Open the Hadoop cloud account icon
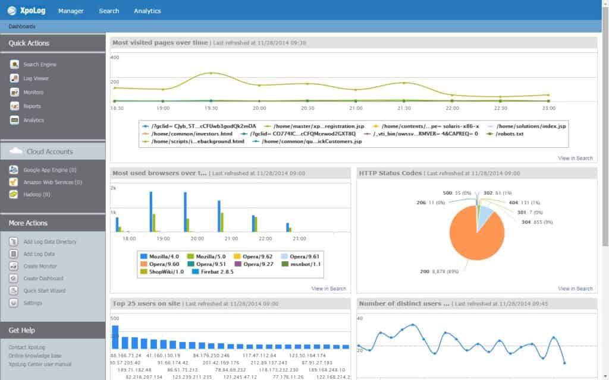 14,194
